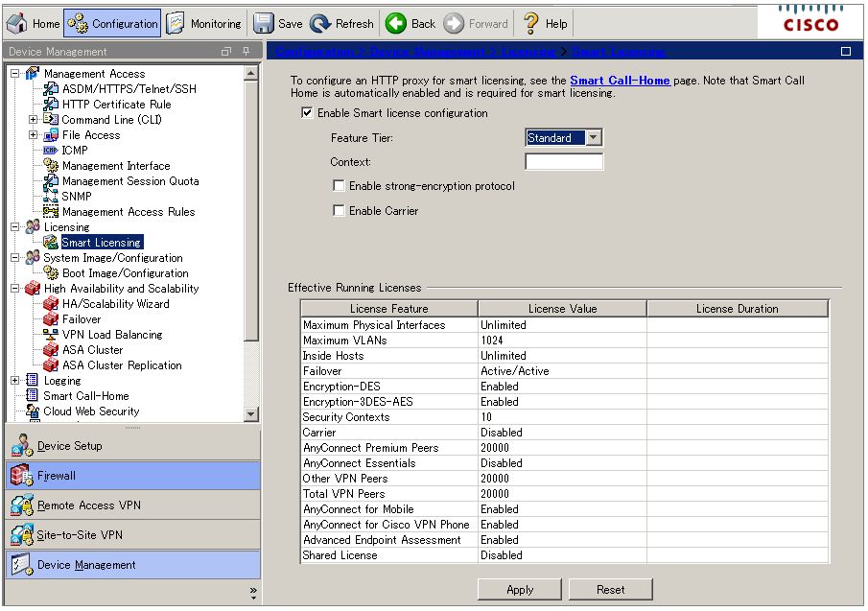868x611 pixels.
Task: Open the Feature Tier dropdown
Action: [x=593, y=137]
